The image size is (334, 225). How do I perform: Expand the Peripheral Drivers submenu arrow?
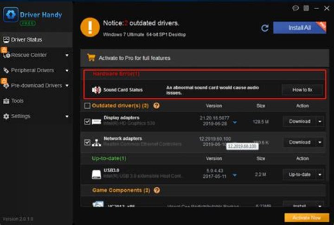pos(67,70)
